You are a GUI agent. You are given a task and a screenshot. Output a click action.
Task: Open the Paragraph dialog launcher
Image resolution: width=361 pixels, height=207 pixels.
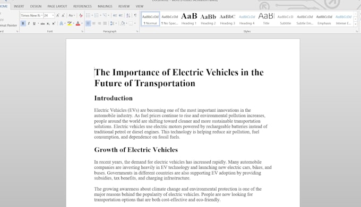[x=137, y=31]
